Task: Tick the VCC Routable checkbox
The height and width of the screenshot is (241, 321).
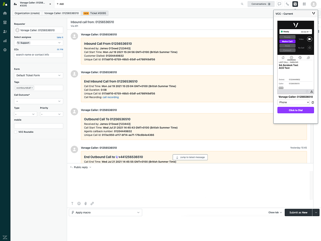Action: (16, 132)
